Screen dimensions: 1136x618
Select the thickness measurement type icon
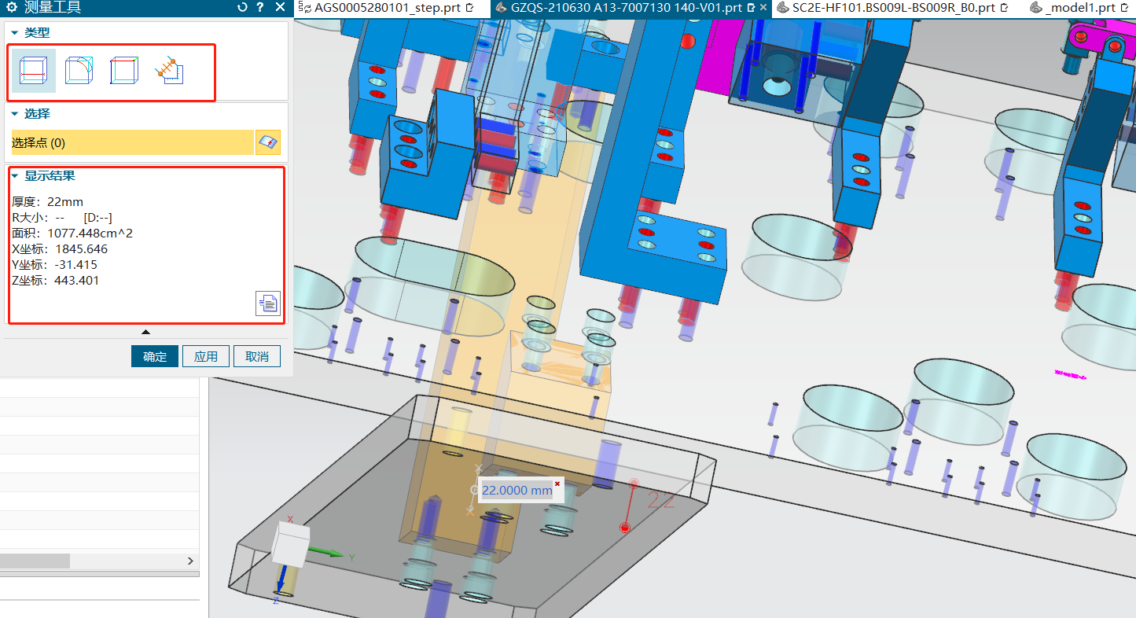tap(33, 71)
